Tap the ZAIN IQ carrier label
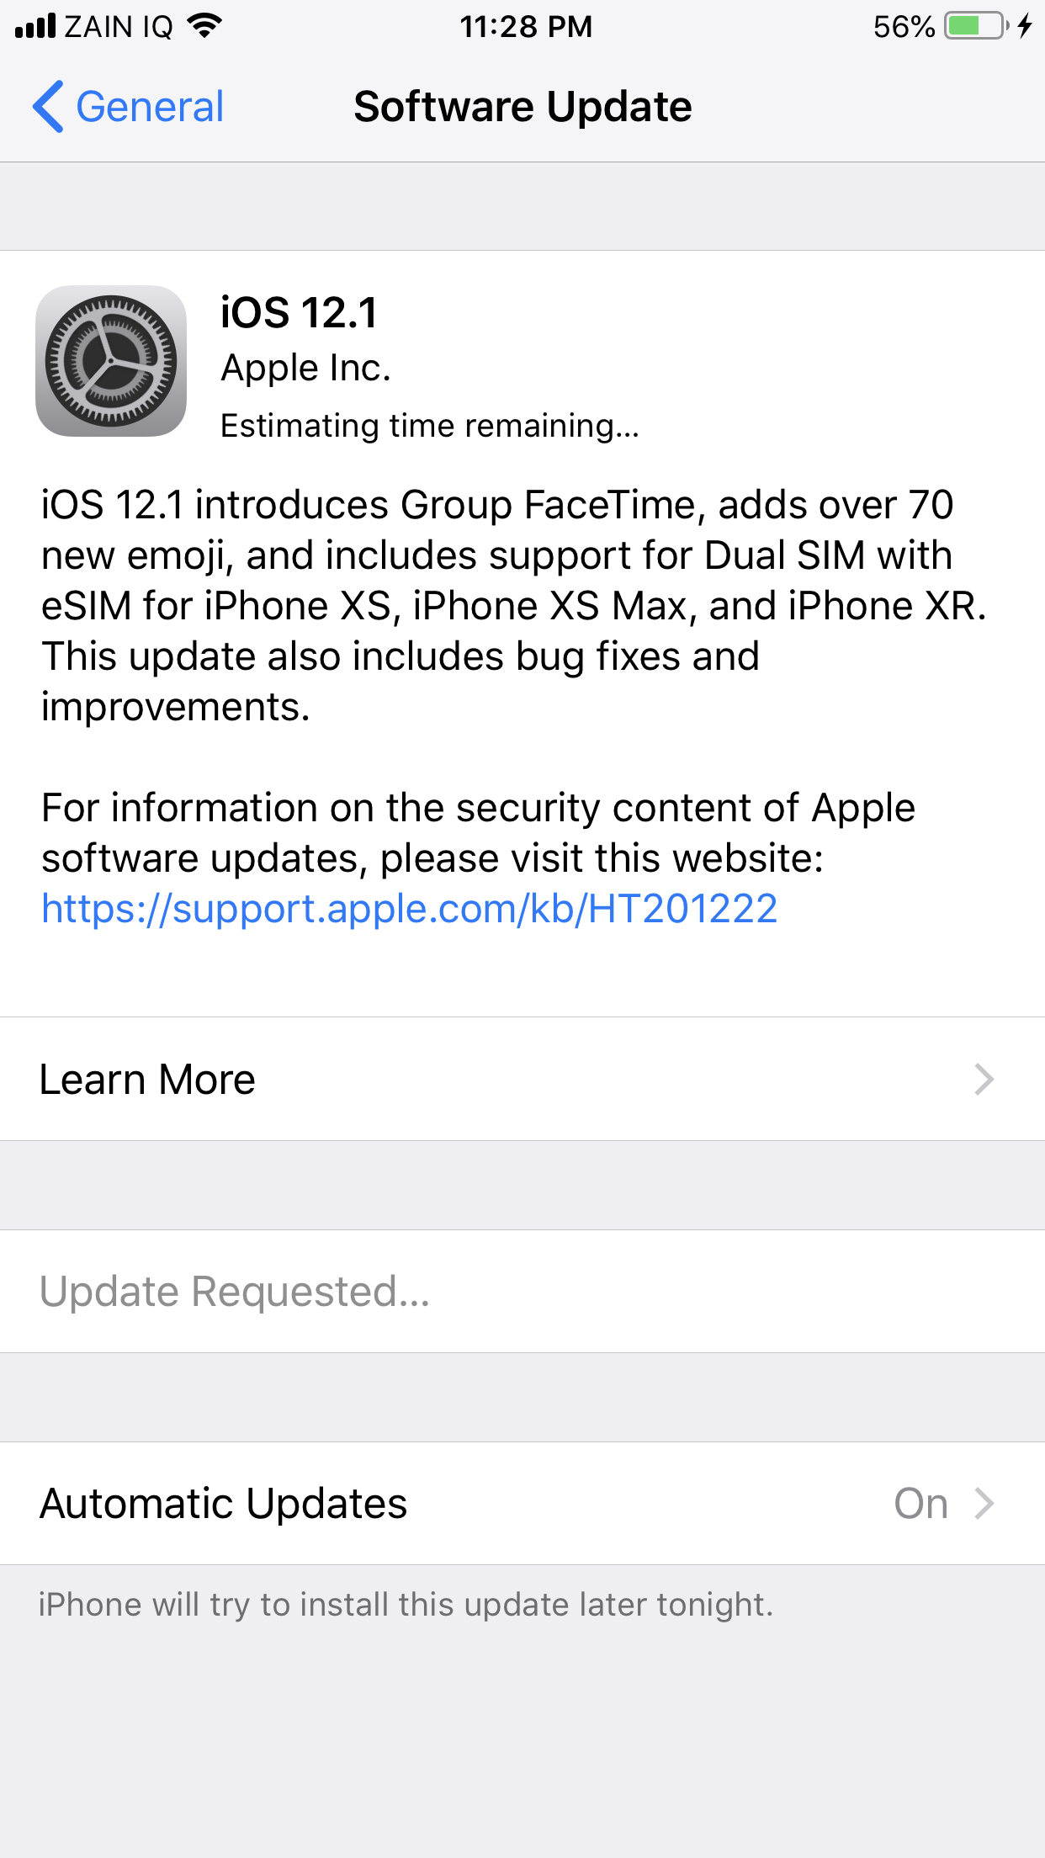 (x=119, y=26)
